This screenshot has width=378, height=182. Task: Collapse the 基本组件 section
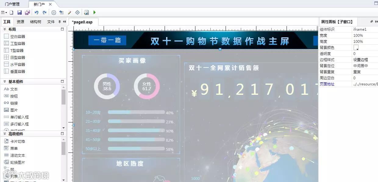(x=5, y=81)
